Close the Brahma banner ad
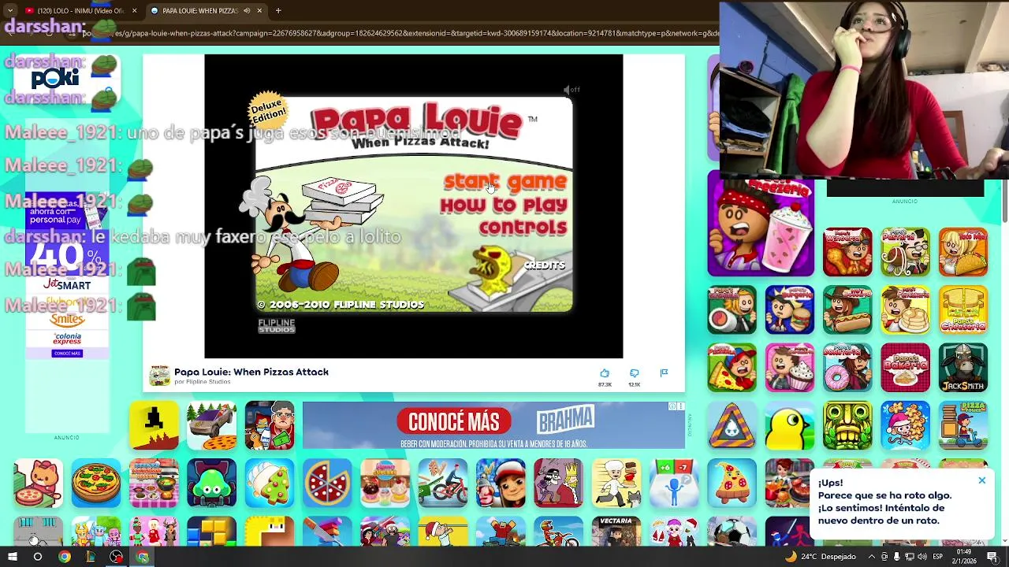 (680, 406)
